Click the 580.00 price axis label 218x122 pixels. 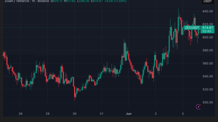[x=208, y=50]
